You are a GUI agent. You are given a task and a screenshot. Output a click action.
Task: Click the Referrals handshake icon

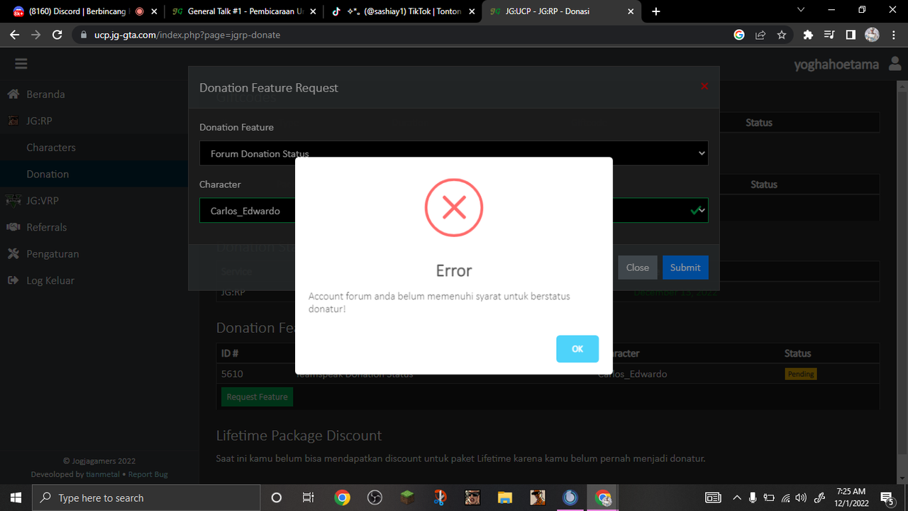(13, 227)
